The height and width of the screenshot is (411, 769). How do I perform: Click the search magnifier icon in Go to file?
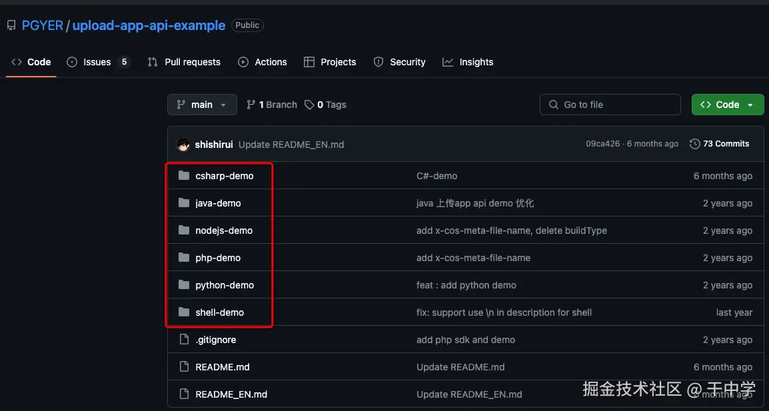click(554, 105)
